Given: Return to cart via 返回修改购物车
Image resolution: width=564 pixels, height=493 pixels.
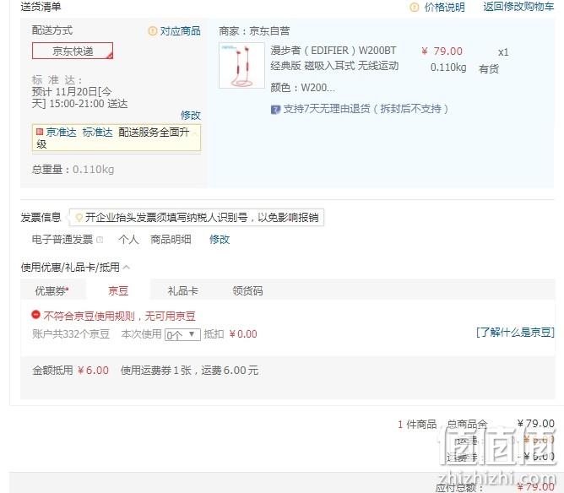Looking at the screenshot, I should coord(518,7).
